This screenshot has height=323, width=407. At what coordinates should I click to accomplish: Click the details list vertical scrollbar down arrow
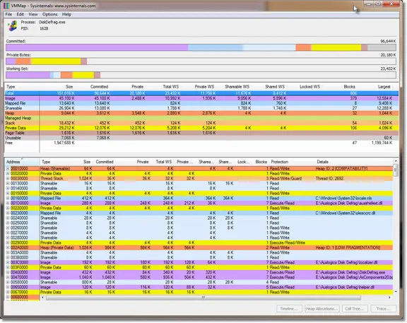[396, 292]
